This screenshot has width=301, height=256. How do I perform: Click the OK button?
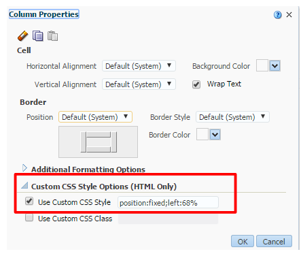(243, 242)
